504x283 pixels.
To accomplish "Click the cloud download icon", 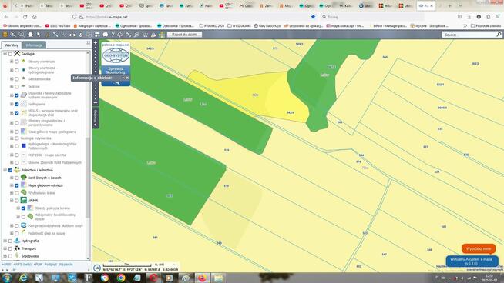I will click(120, 35).
